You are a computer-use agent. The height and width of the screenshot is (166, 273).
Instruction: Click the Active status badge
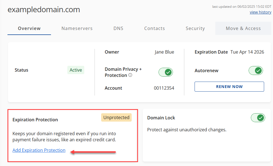pos(76,70)
